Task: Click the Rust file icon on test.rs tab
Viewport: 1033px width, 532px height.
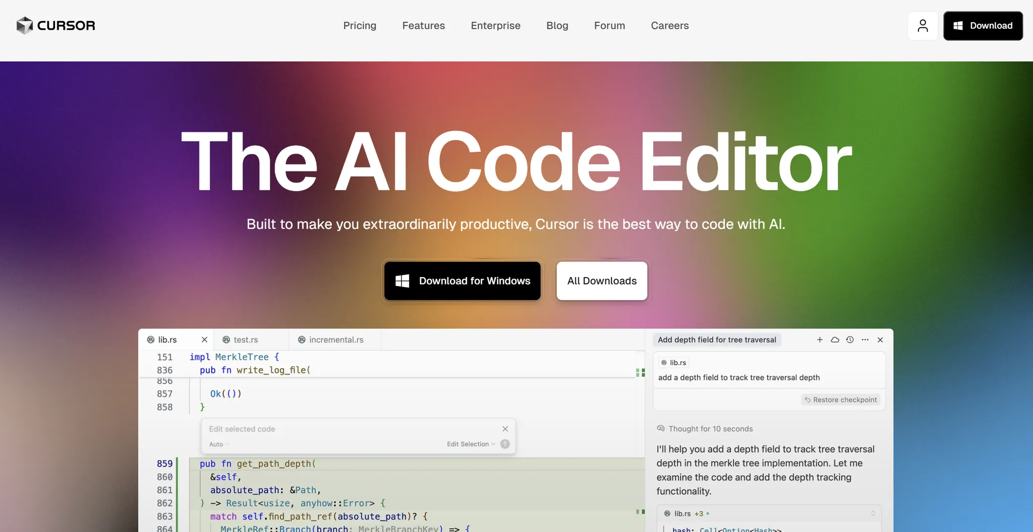Action: [x=226, y=340]
